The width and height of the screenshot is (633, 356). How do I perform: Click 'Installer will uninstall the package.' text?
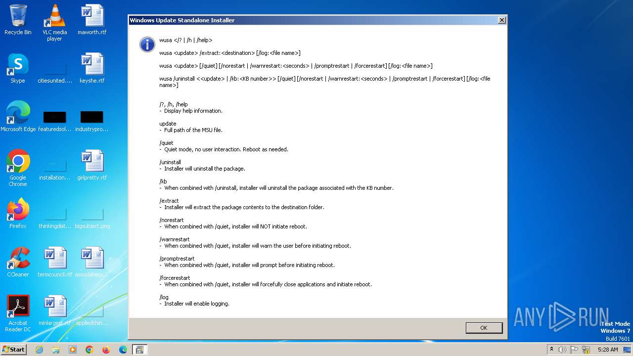205,169
